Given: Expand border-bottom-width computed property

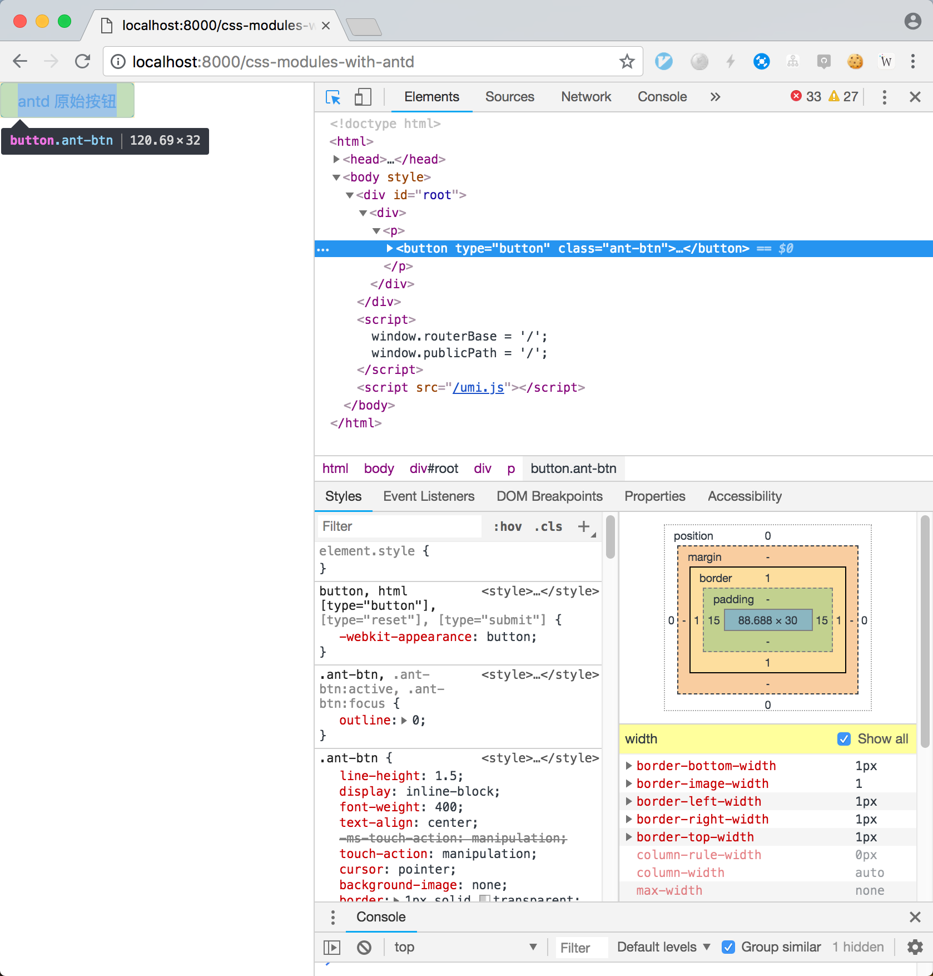Looking at the screenshot, I should coord(628,766).
